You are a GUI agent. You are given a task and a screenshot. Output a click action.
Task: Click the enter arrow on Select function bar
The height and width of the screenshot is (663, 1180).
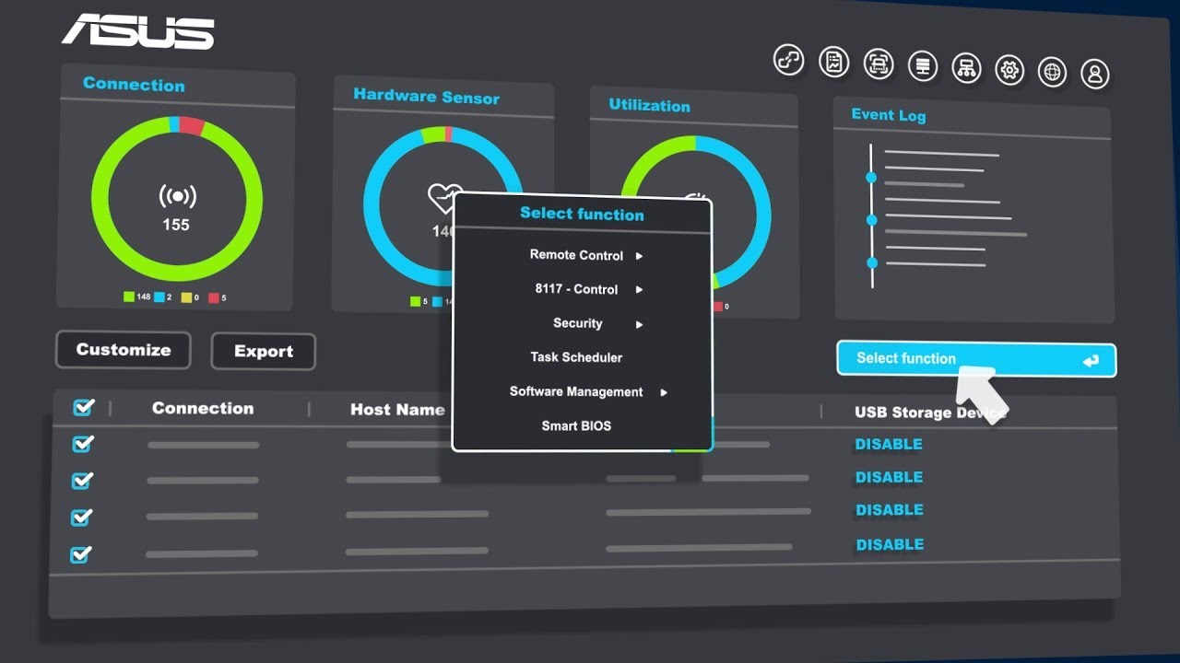[1091, 361]
